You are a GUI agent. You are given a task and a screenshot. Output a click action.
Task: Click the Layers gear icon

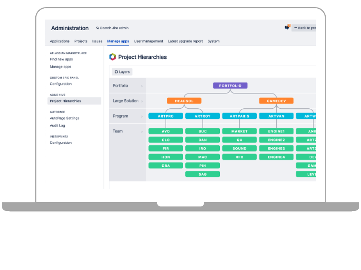(x=116, y=72)
